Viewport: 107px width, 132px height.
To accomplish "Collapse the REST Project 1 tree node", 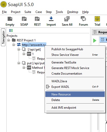I will tap(8, 40).
